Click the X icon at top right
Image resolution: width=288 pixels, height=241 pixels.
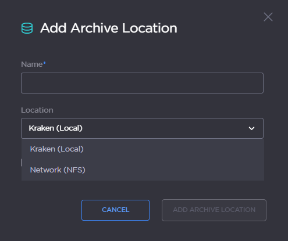pyautogui.click(x=268, y=17)
